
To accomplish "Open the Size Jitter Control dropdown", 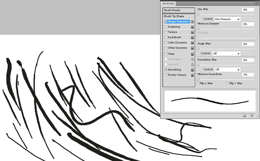I will pyautogui.click(x=227, y=19).
